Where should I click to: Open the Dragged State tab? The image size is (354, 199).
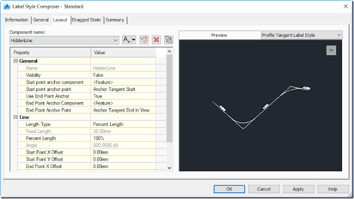[86, 20]
